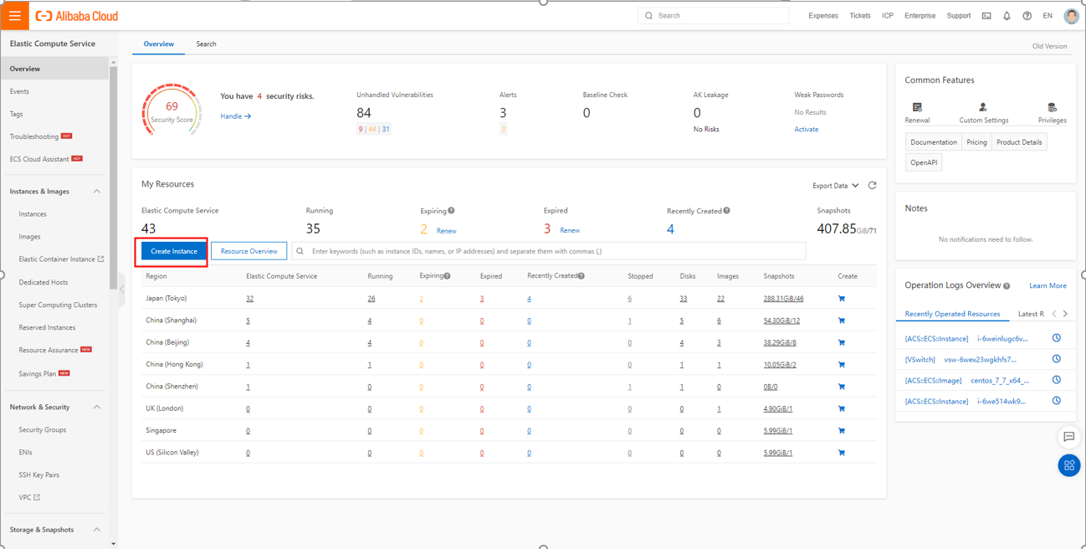Screen dimensions: 1086x549
Task: Click the Learn More link
Action: (1048, 286)
